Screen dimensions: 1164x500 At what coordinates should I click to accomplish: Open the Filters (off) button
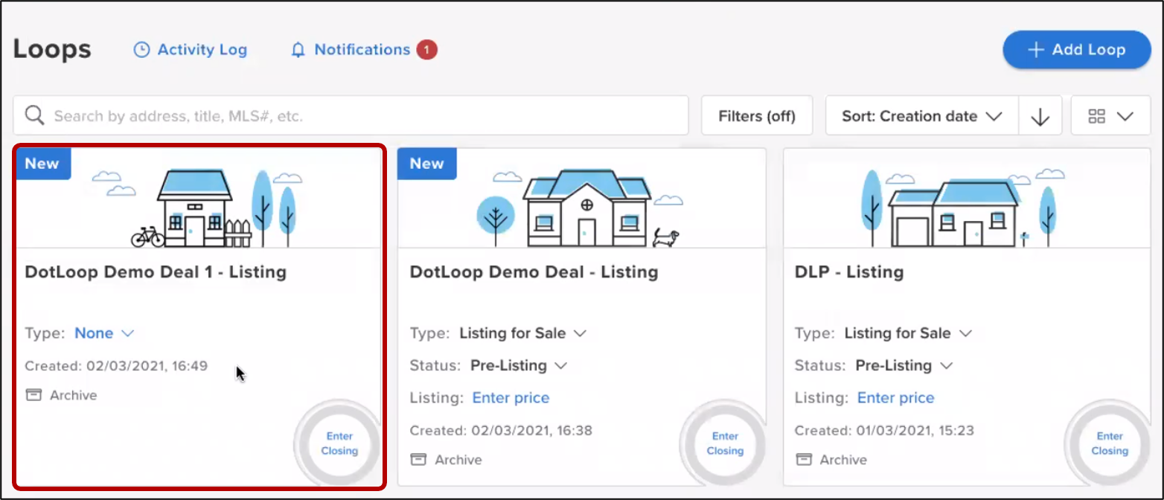pos(757,116)
